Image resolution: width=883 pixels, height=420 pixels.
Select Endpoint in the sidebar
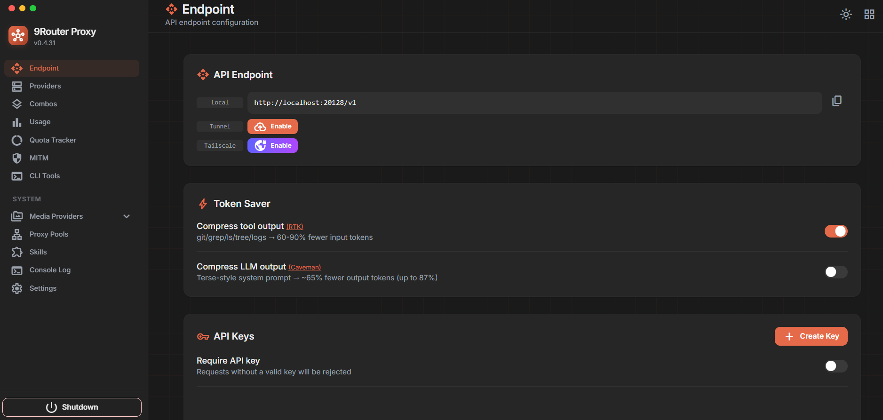[72, 68]
